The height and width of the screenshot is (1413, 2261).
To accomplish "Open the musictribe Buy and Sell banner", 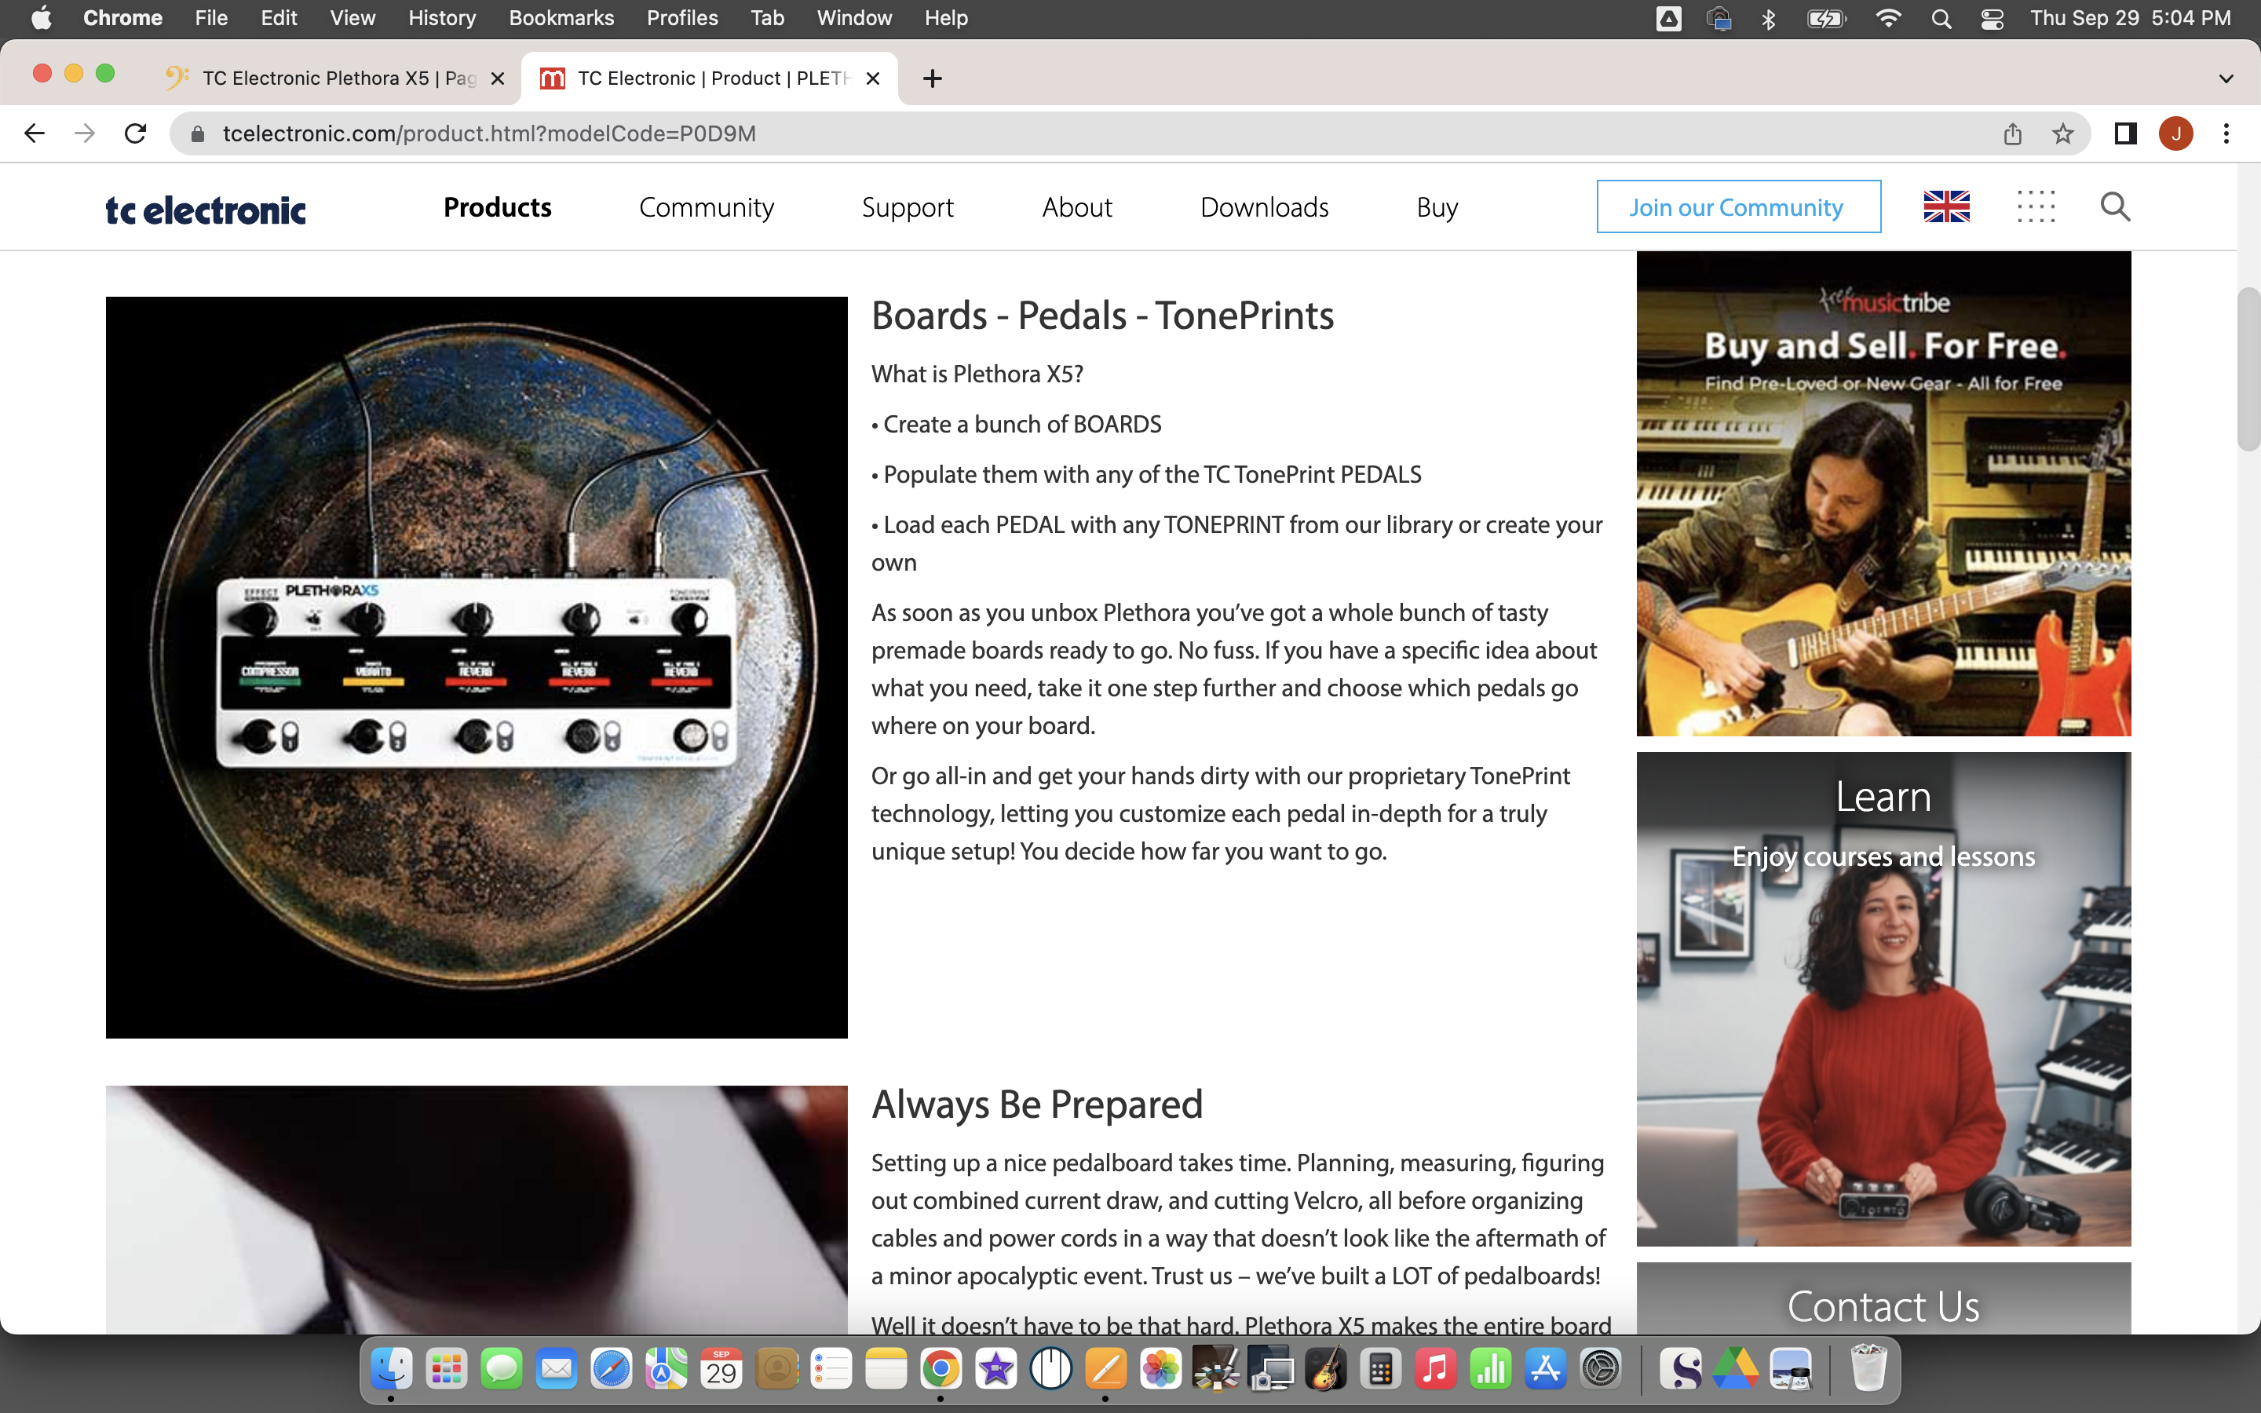I will [1883, 494].
